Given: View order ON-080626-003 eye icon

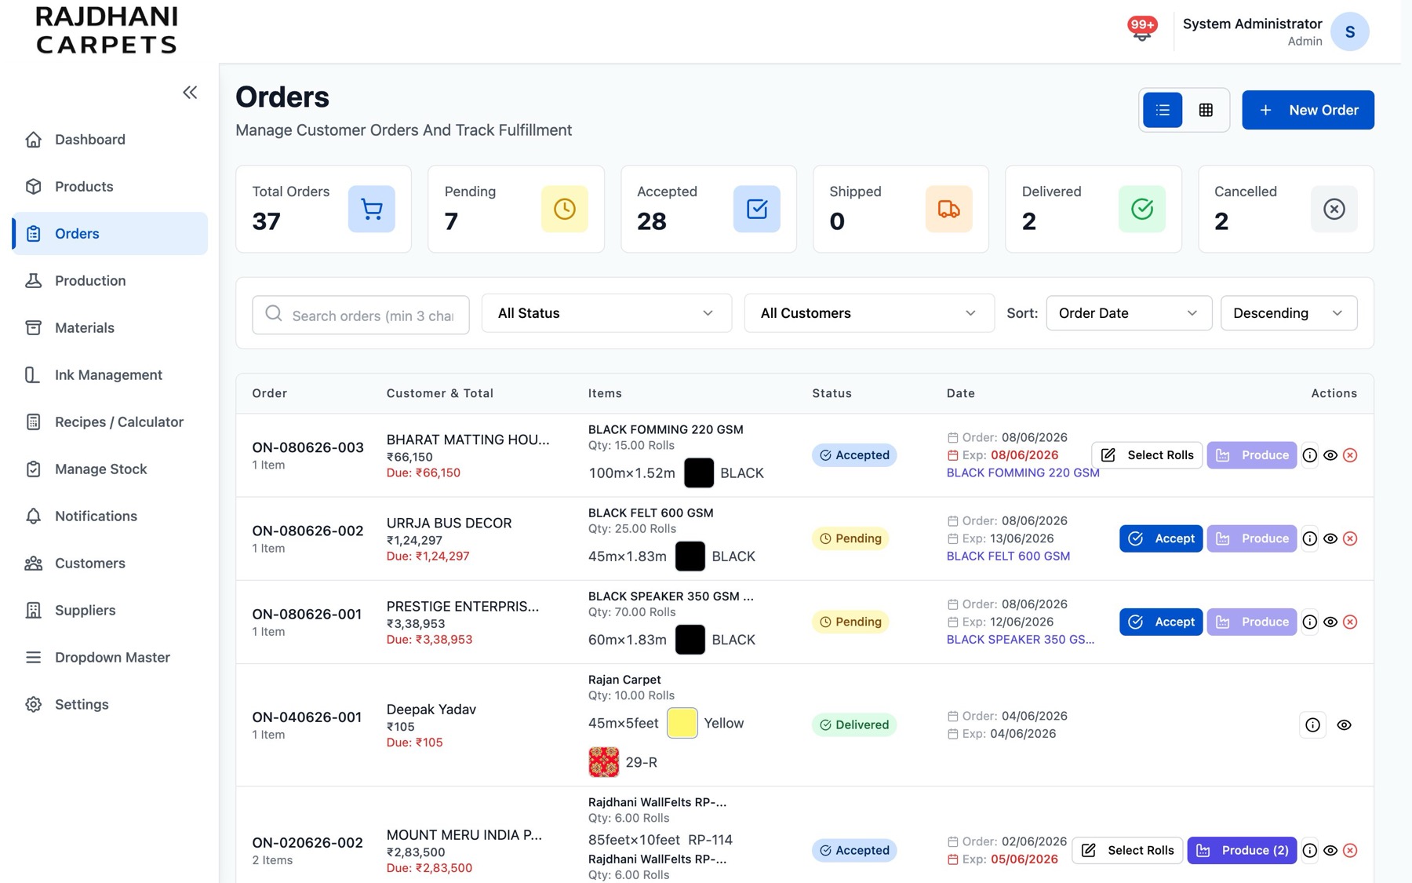Looking at the screenshot, I should (x=1330, y=455).
